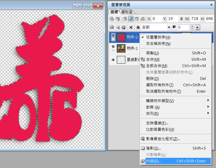Click the H height field showing 696
The width and height of the screenshot is (216, 168).
click(x=209, y=19)
